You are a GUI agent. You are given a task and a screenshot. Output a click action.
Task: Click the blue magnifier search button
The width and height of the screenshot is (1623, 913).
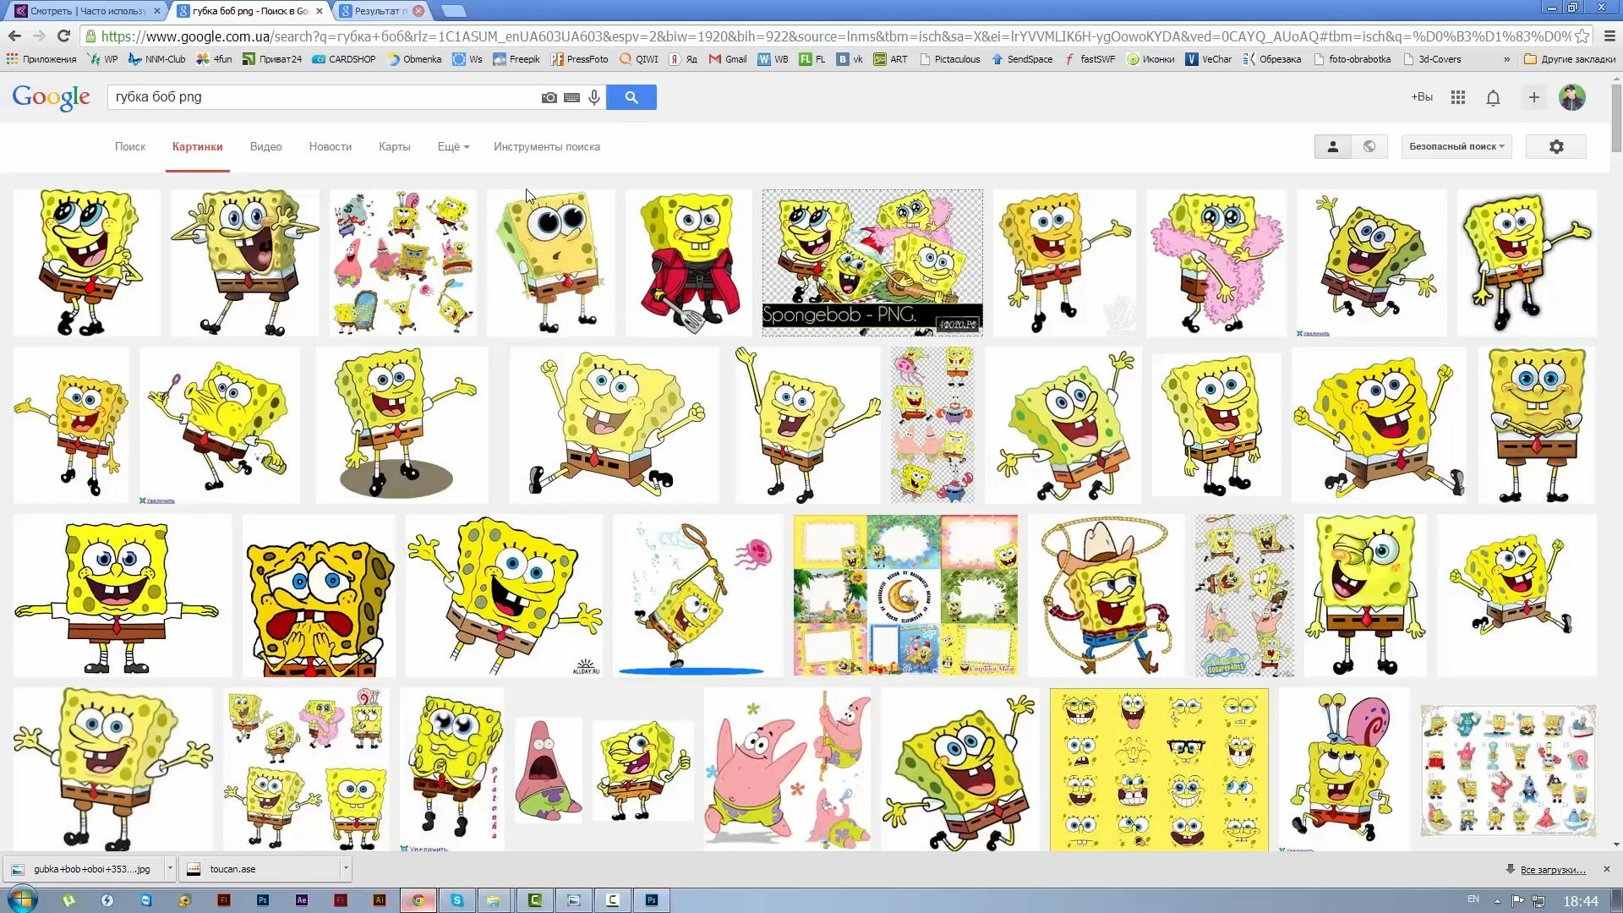coord(631,97)
